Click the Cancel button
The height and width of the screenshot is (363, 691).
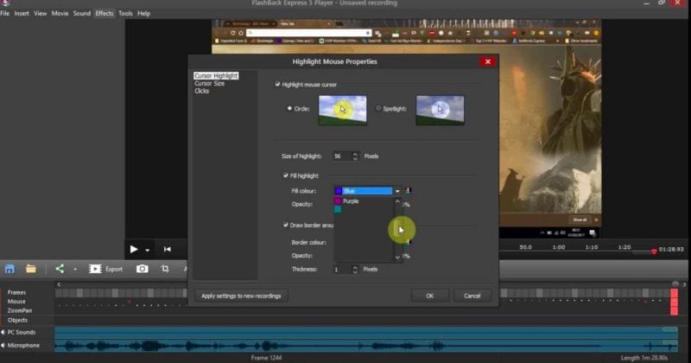coord(472,296)
